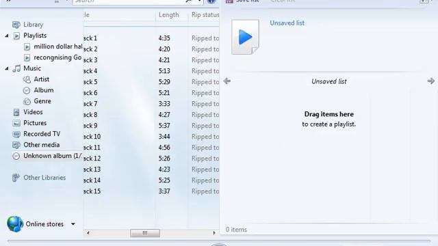Click the horizontal scrollbar thumb

tap(145, 233)
